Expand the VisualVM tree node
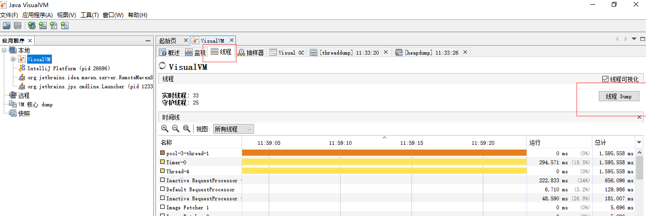Screen dimensions: 646x216 click(x=13, y=59)
